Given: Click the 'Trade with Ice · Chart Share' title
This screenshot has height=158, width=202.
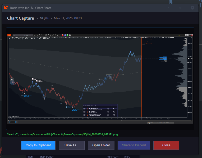Looking at the screenshot, I should pos(31,8).
